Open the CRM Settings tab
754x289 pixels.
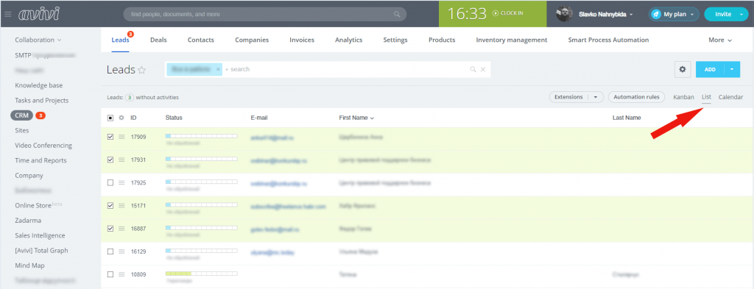(x=395, y=40)
